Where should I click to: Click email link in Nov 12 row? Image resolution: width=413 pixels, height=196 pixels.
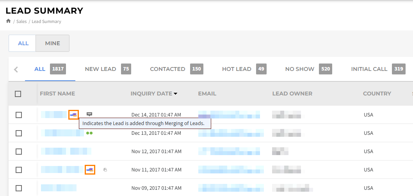click(229, 151)
